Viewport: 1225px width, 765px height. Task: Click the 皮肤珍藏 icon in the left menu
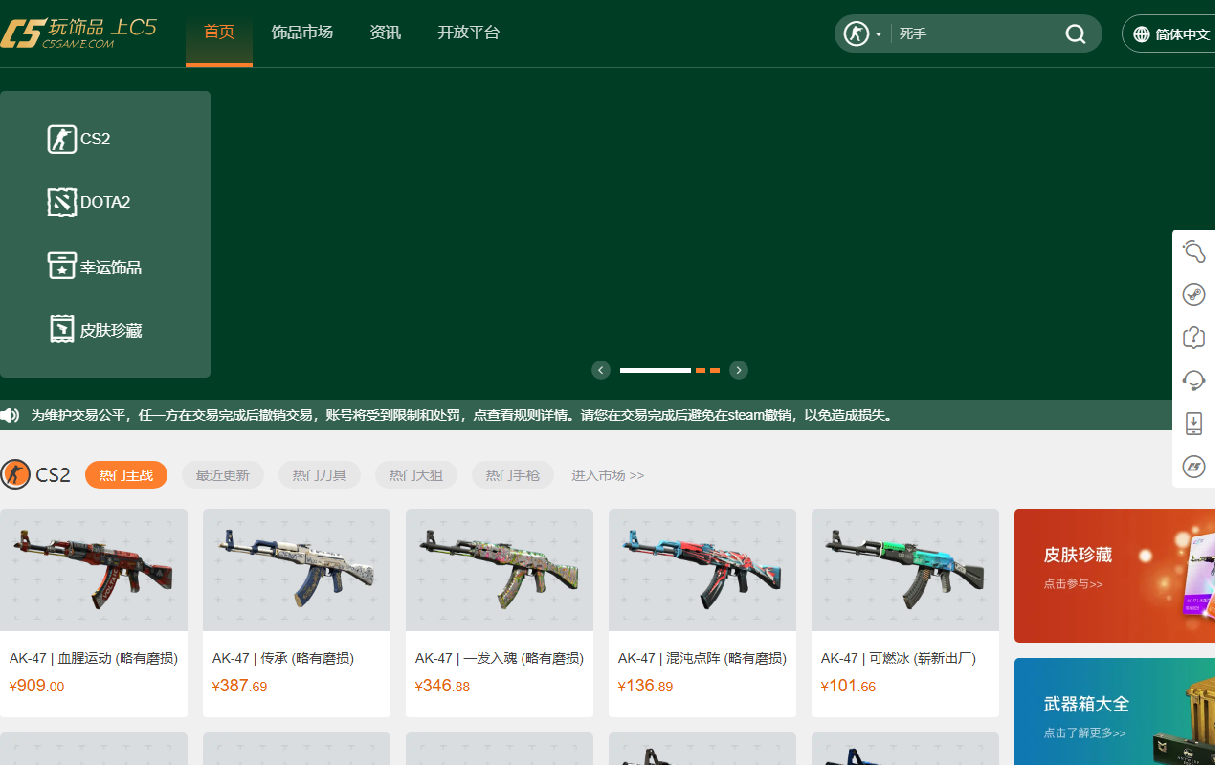coord(62,329)
